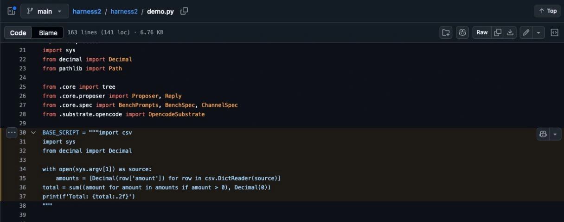Select line number 34
The width and height of the screenshot is (564, 222).
coord(23,169)
